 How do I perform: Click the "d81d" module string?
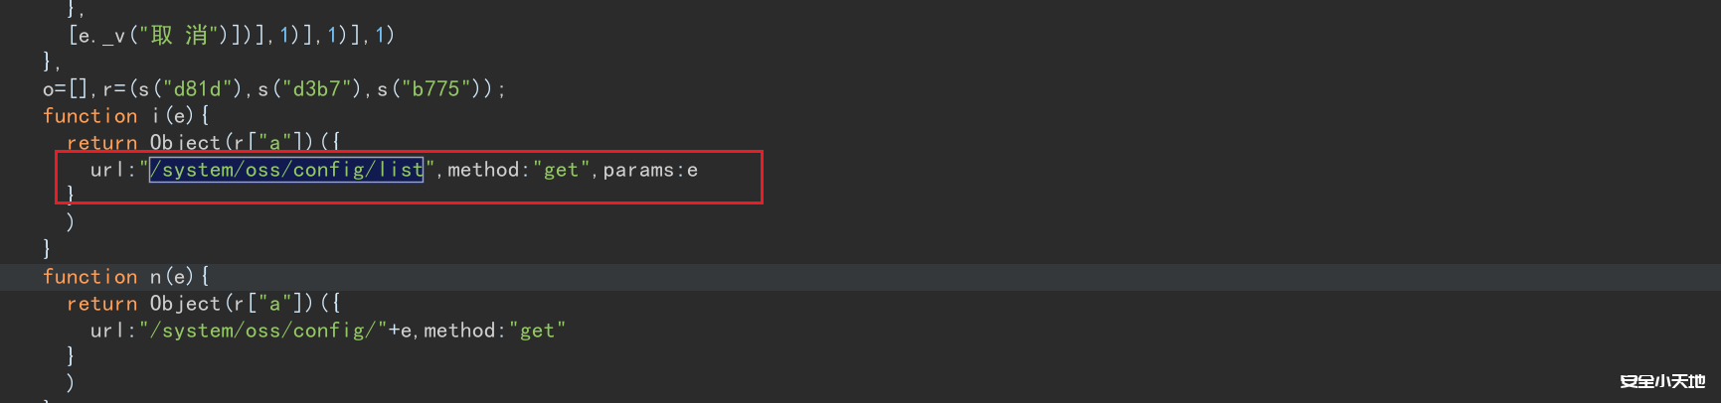point(197,89)
